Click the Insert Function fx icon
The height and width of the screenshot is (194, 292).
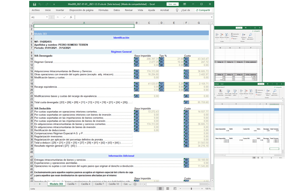click(x=71, y=17)
